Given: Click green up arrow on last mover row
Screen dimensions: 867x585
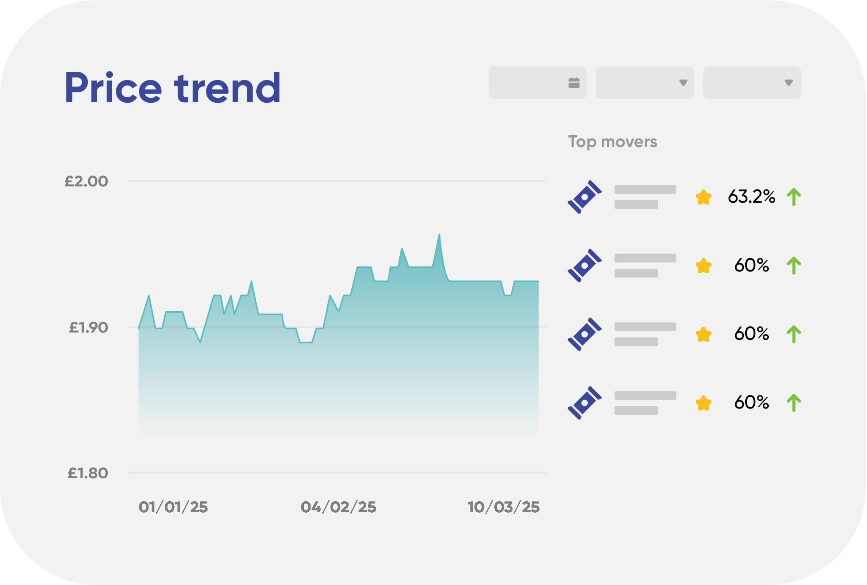Looking at the screenshot, I should (794, 403).
